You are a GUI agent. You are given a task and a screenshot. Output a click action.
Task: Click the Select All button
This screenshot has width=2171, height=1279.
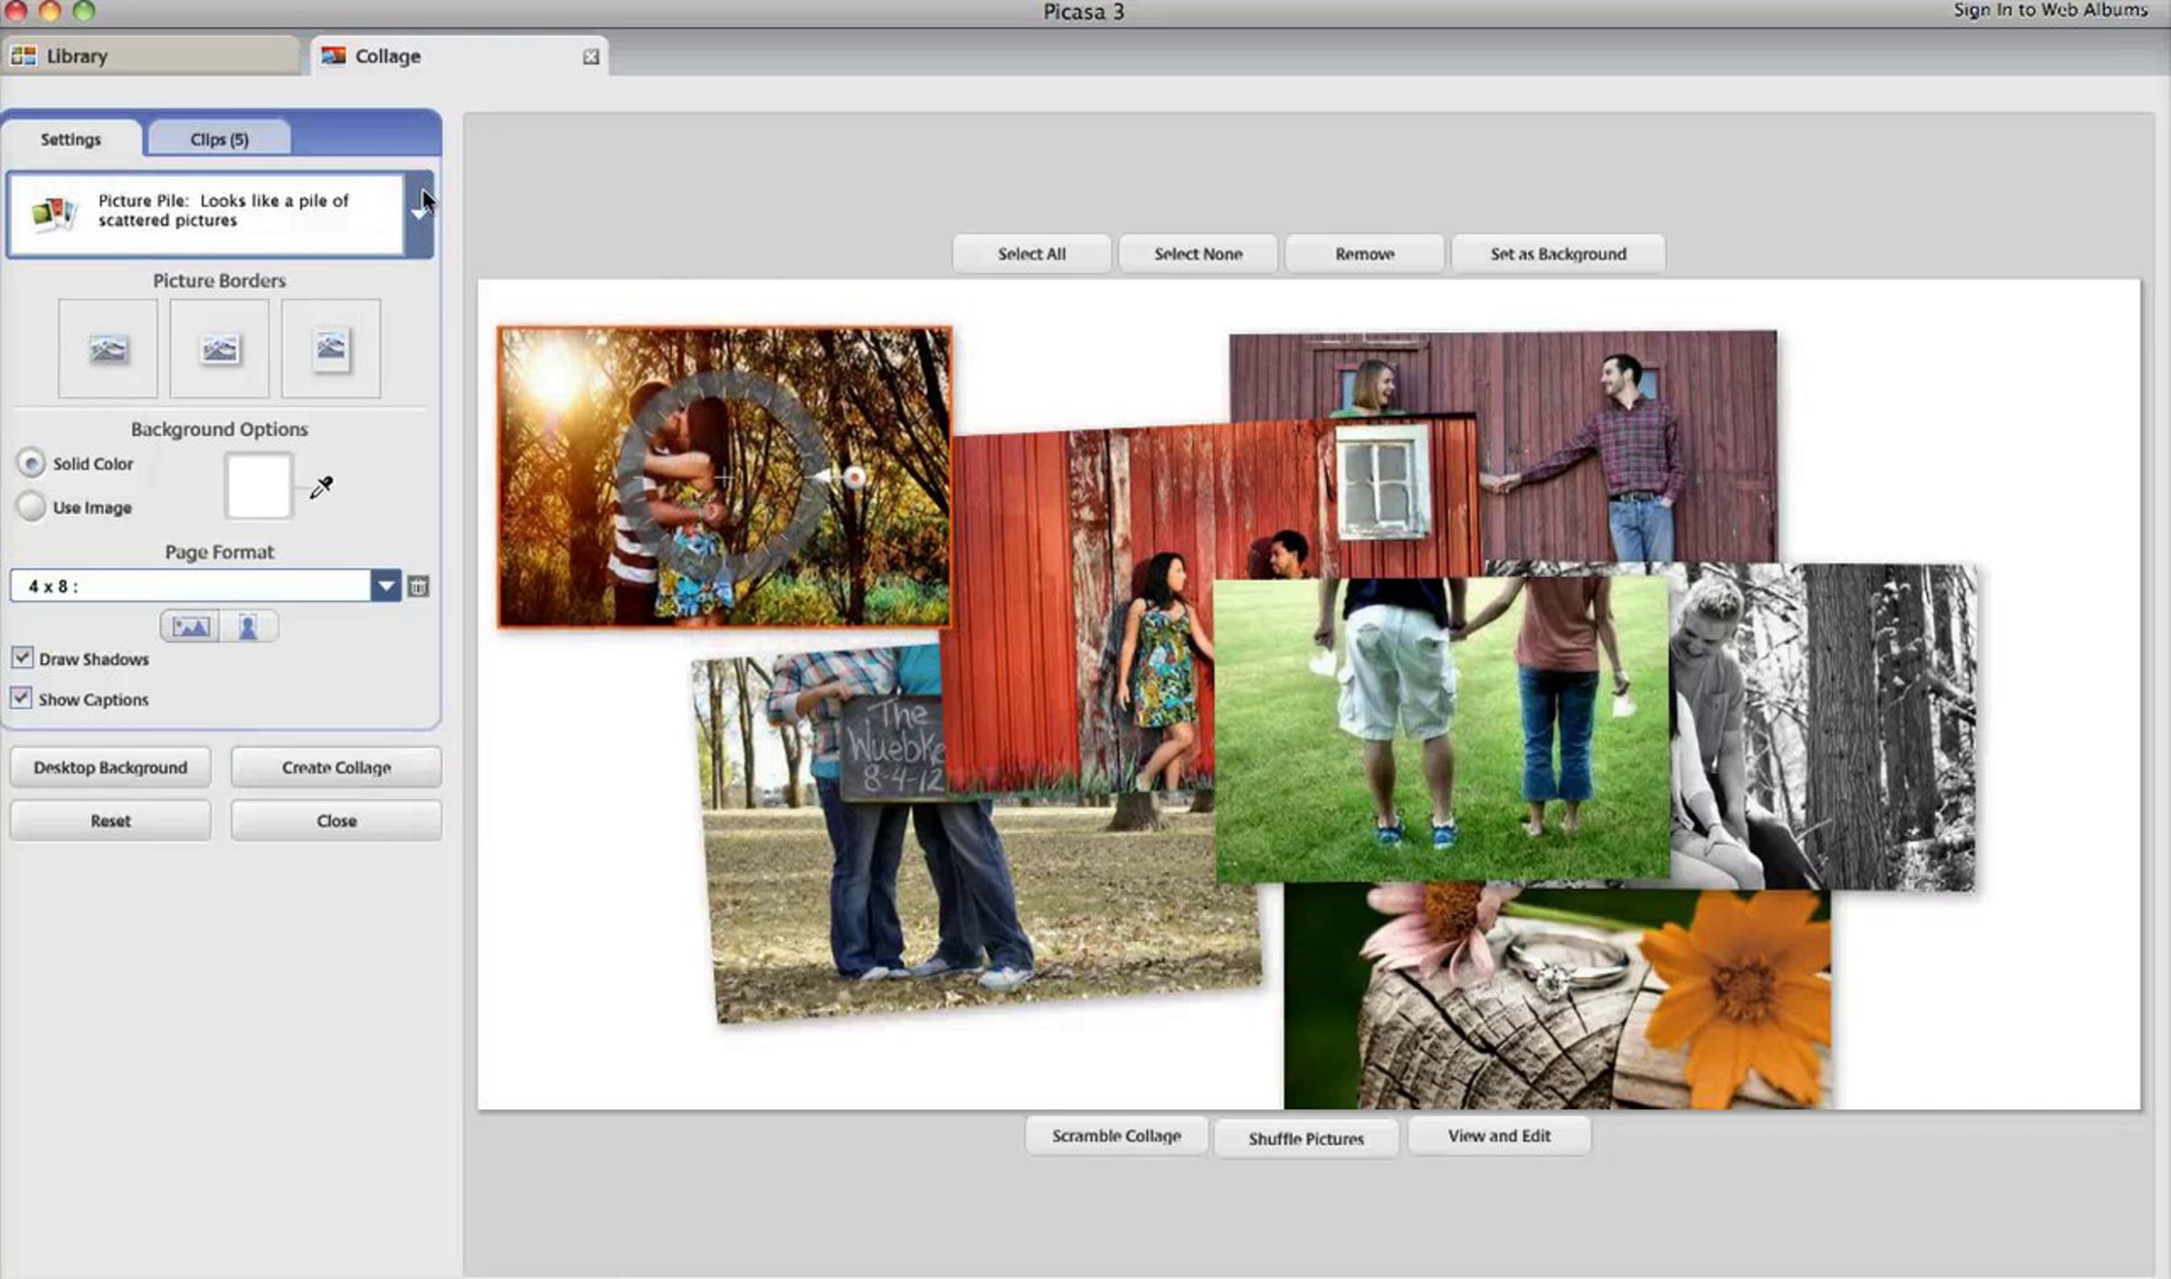pyautogui.click(x=1031, y=254)
